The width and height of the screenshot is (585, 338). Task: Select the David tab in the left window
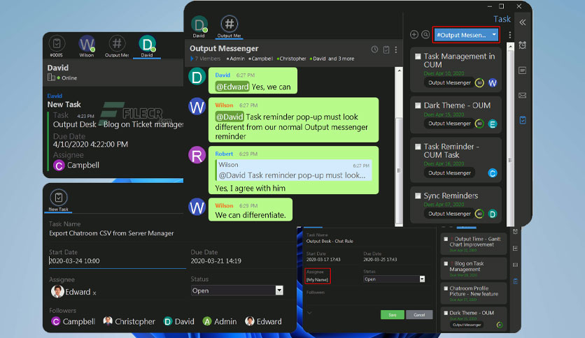tap(147, 46)
